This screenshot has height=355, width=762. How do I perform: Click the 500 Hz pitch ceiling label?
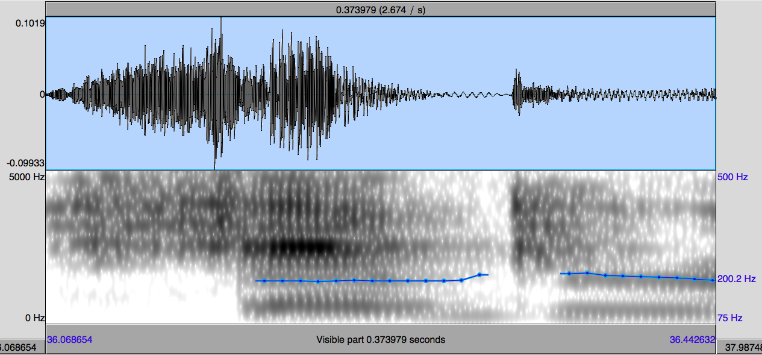732,177
